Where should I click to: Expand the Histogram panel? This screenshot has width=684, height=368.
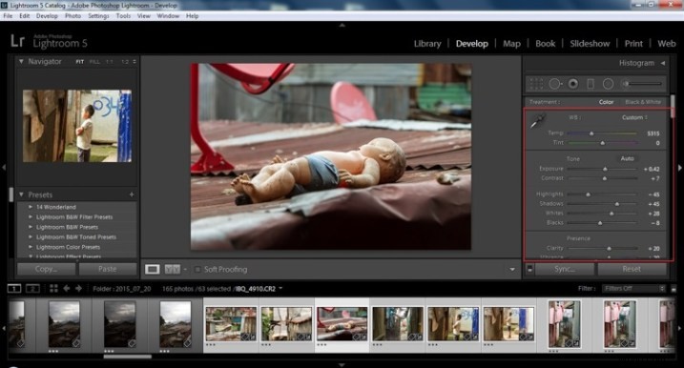pyautogui.click(x=663, y=63)
